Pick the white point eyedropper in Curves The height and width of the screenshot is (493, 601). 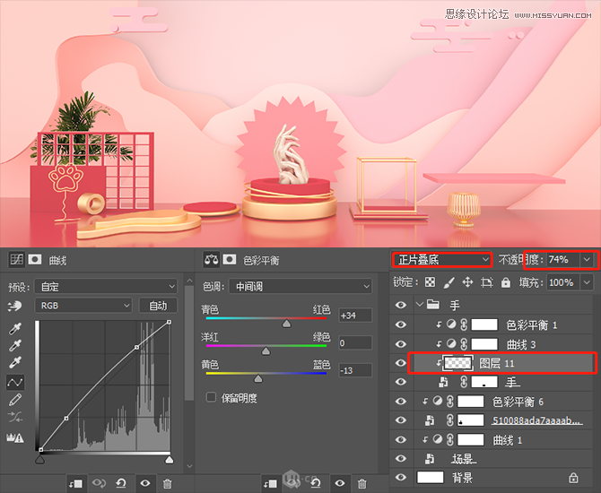(16, 362)
